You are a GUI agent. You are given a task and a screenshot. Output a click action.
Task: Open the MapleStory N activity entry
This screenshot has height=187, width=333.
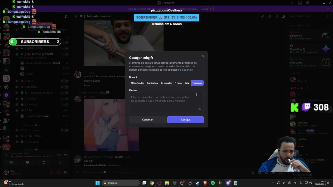coord(310,49)
